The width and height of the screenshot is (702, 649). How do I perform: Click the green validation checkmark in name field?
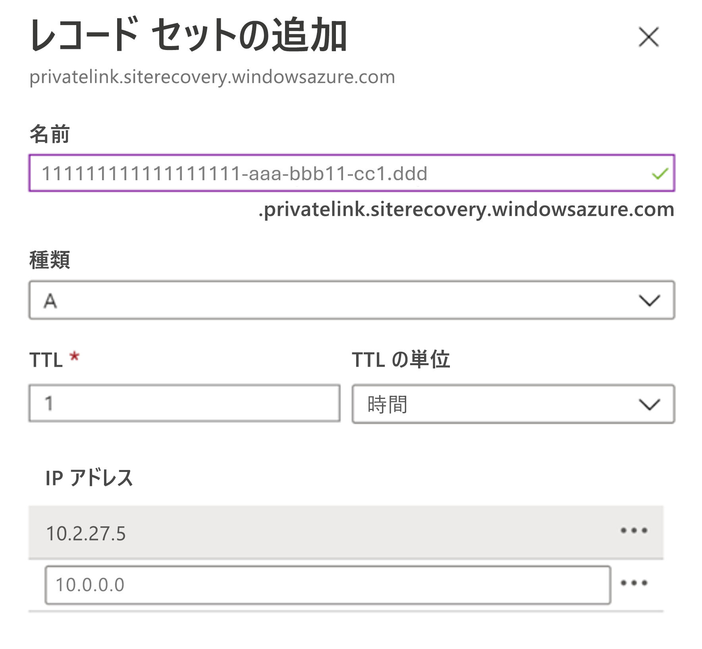[660, 173]
